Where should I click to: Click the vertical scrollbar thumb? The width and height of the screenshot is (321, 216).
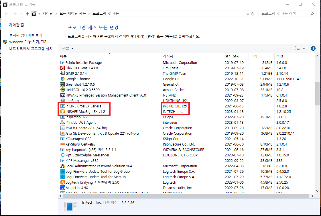click(x=317, y=93)
